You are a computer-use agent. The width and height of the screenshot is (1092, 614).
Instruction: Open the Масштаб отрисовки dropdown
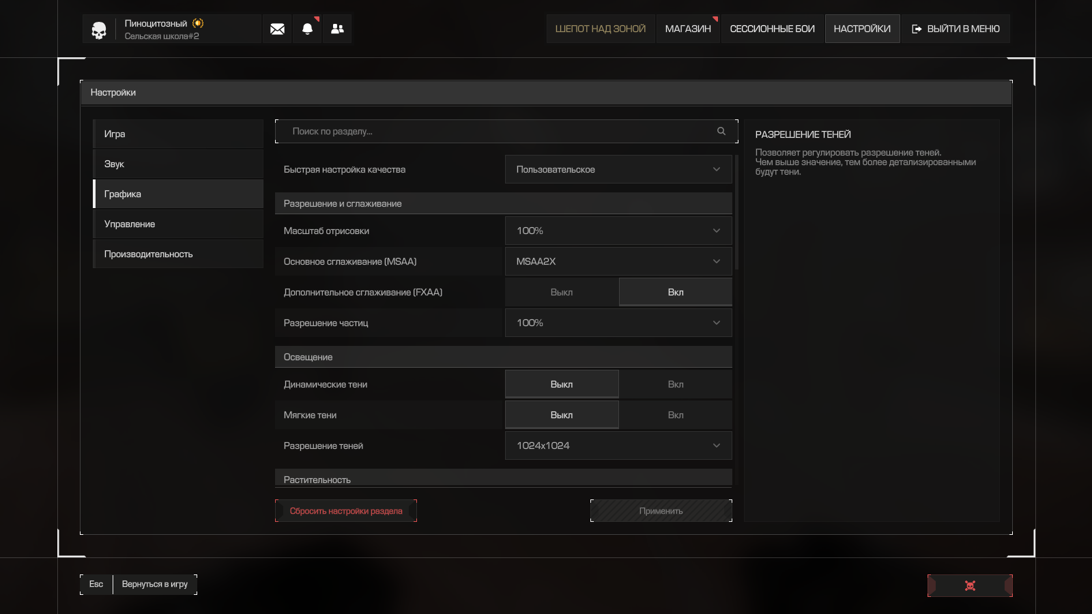tap(618, 231)
